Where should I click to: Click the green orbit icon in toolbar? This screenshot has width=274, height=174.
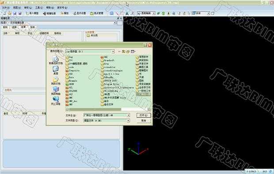(x=159, y=13)
